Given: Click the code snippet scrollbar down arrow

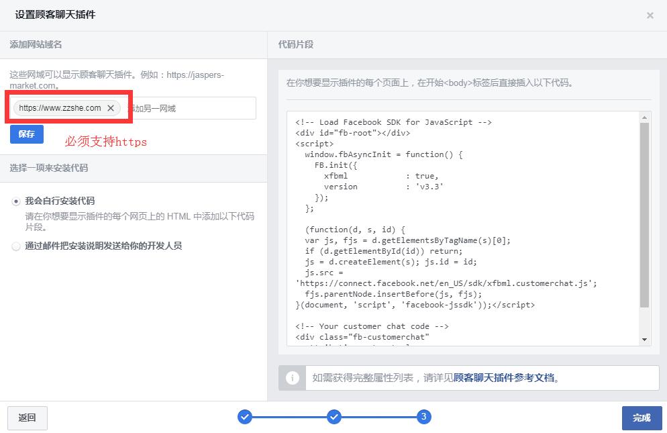Looking at the screenshot, I should pyautogui.click(x=644, y=340).
